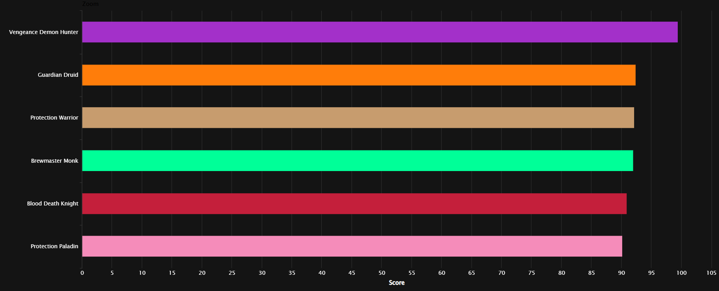Click the orange Guardian Druid bar
Viewport: 719px width, 291px height.
tap(359, 75)
